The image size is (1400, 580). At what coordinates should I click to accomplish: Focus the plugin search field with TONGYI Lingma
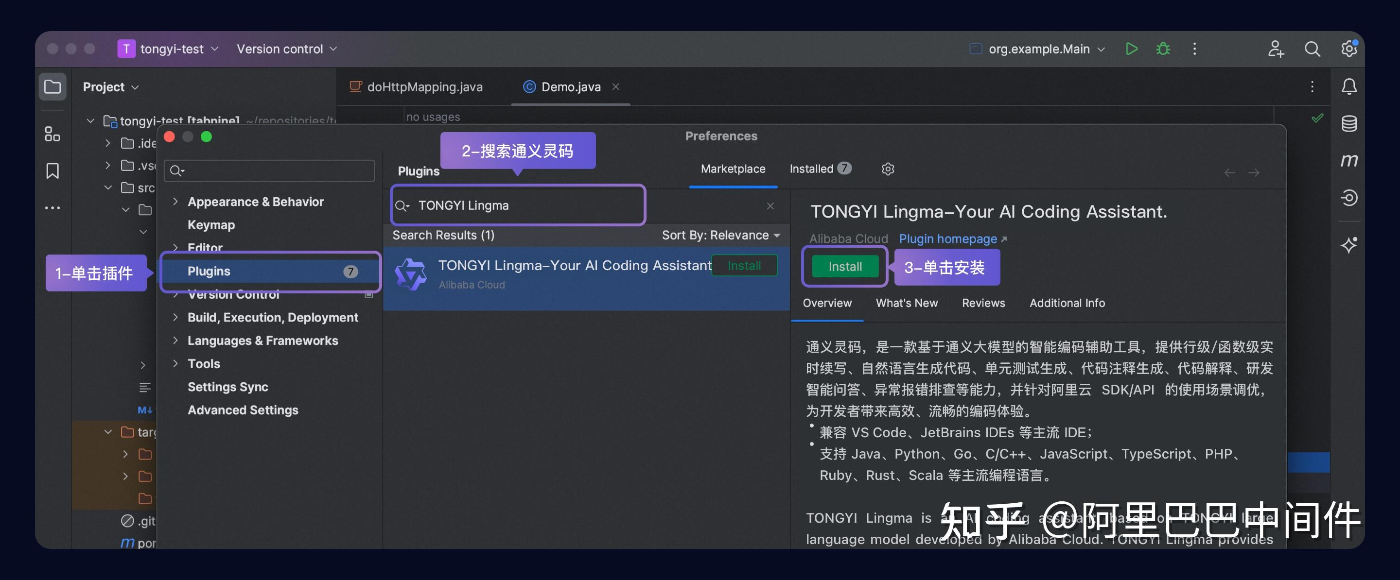point(517,205)
